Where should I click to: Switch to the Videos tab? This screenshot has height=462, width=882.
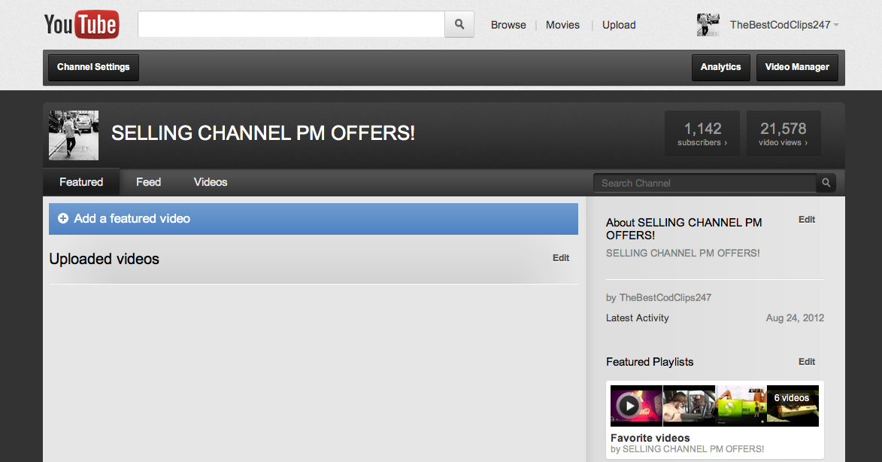pyautogui.click(x=211, y=182)
